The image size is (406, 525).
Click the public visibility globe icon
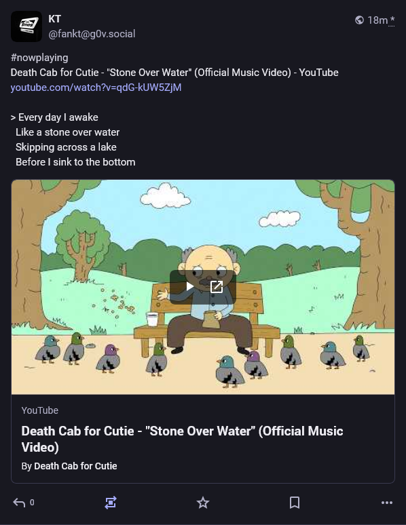click(359, 20)
